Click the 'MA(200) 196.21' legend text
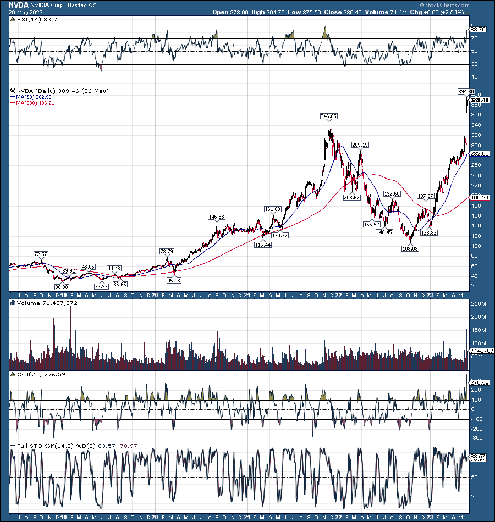 [x=35, y=103]
